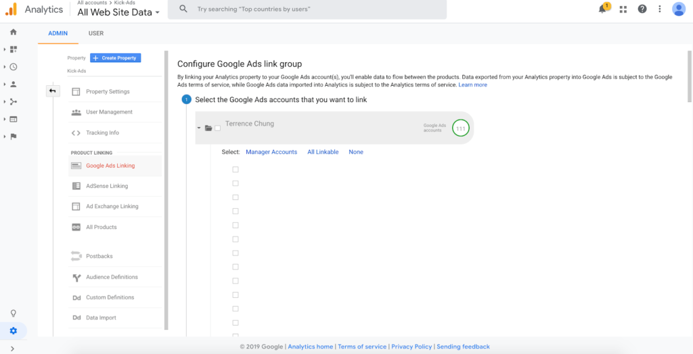The width and height of the screenshot is (693, 354).
Task: Open the Home icon in left sidebar
Action: click(14, 32)
